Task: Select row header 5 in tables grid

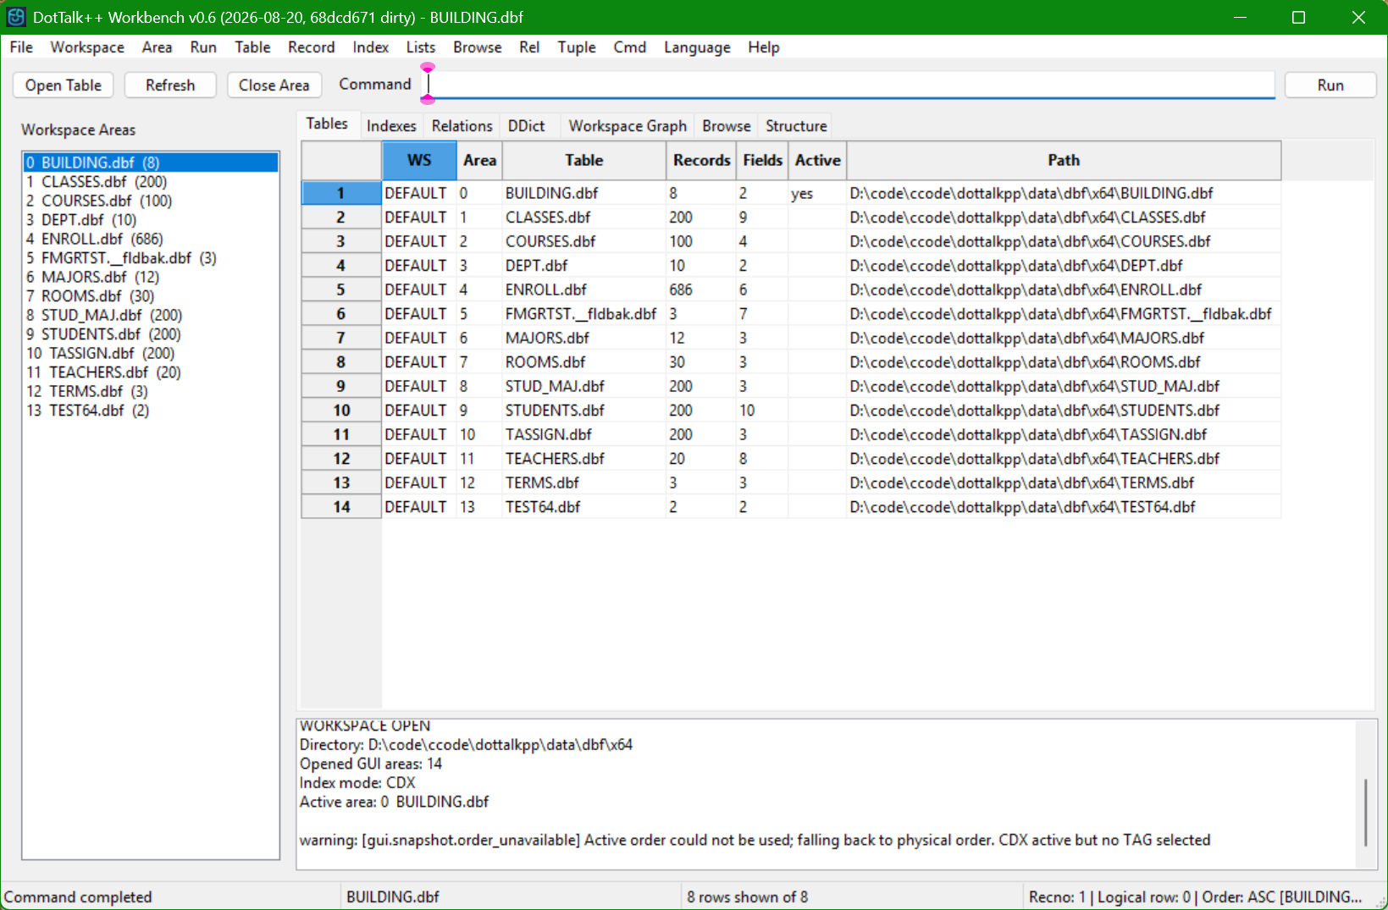Action: [341, 290]
